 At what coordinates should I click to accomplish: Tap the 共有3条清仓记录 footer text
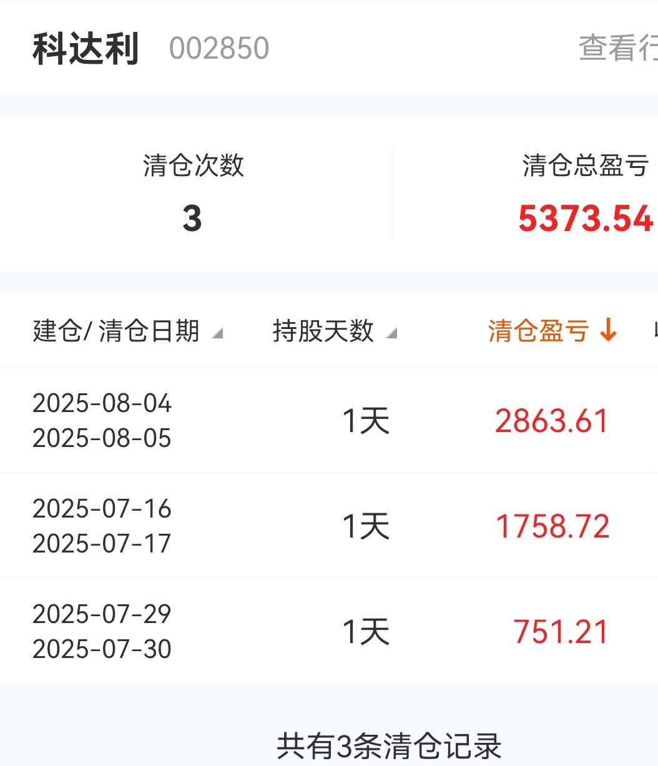point(389,746)
